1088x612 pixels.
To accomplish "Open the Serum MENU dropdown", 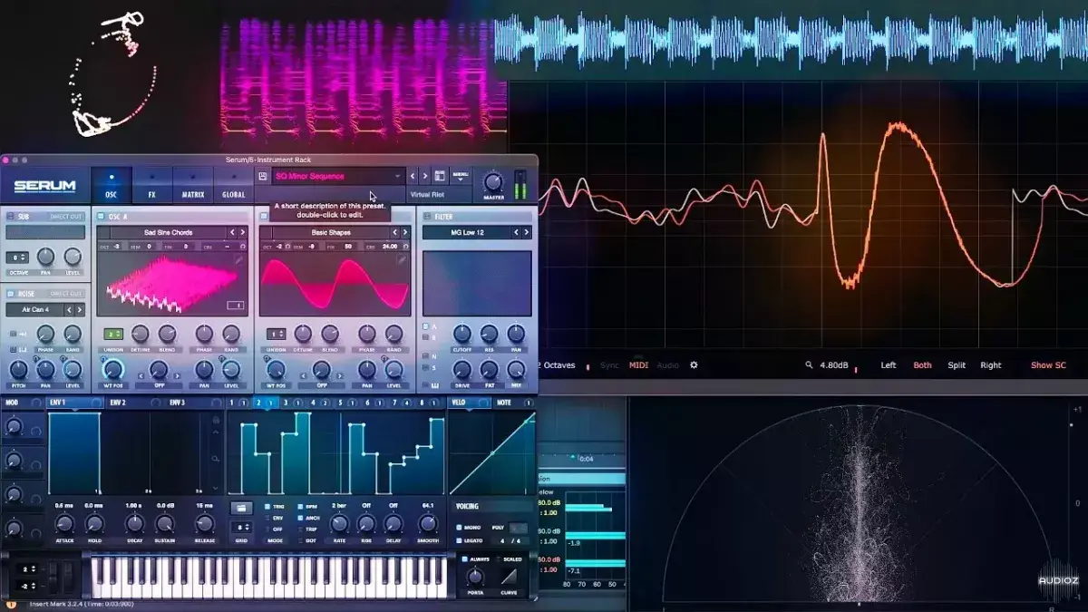I will pyautogui.click(x=461, y=176).
